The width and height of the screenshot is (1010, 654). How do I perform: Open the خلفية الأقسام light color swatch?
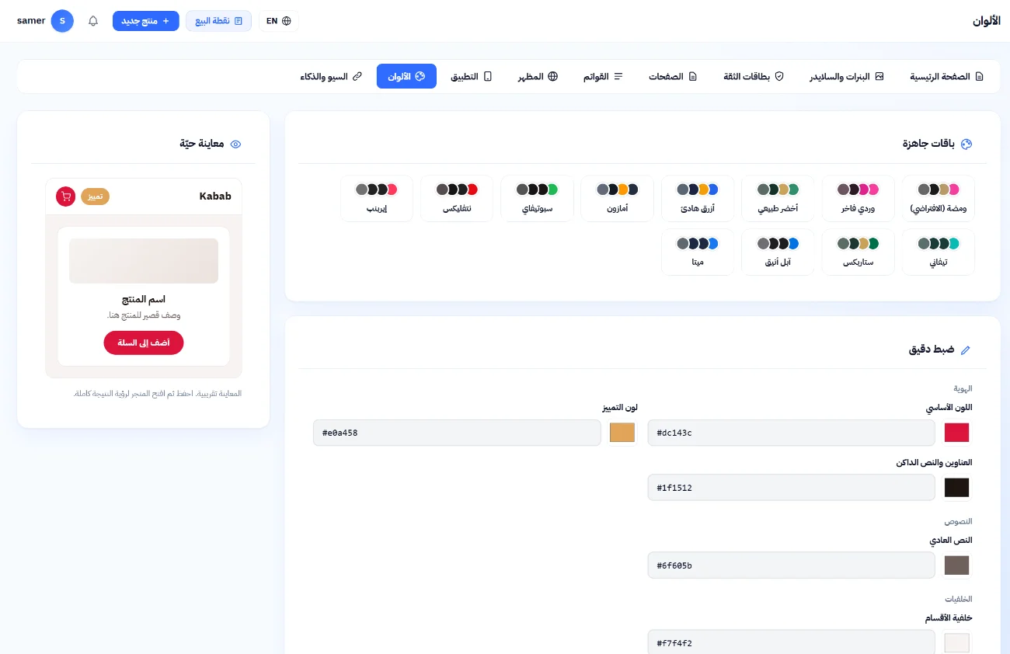click(x=956, y=643)
